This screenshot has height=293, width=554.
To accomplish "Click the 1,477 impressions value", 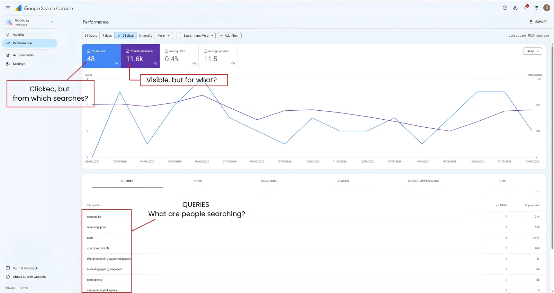I will (536, 238).
